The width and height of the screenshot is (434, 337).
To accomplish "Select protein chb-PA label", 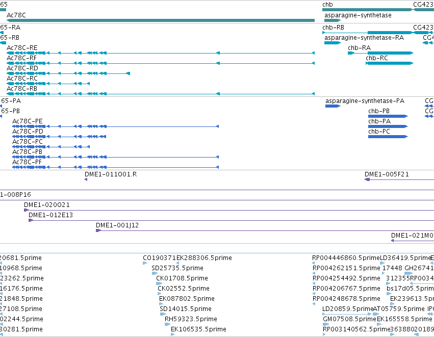I will [379, 121].
